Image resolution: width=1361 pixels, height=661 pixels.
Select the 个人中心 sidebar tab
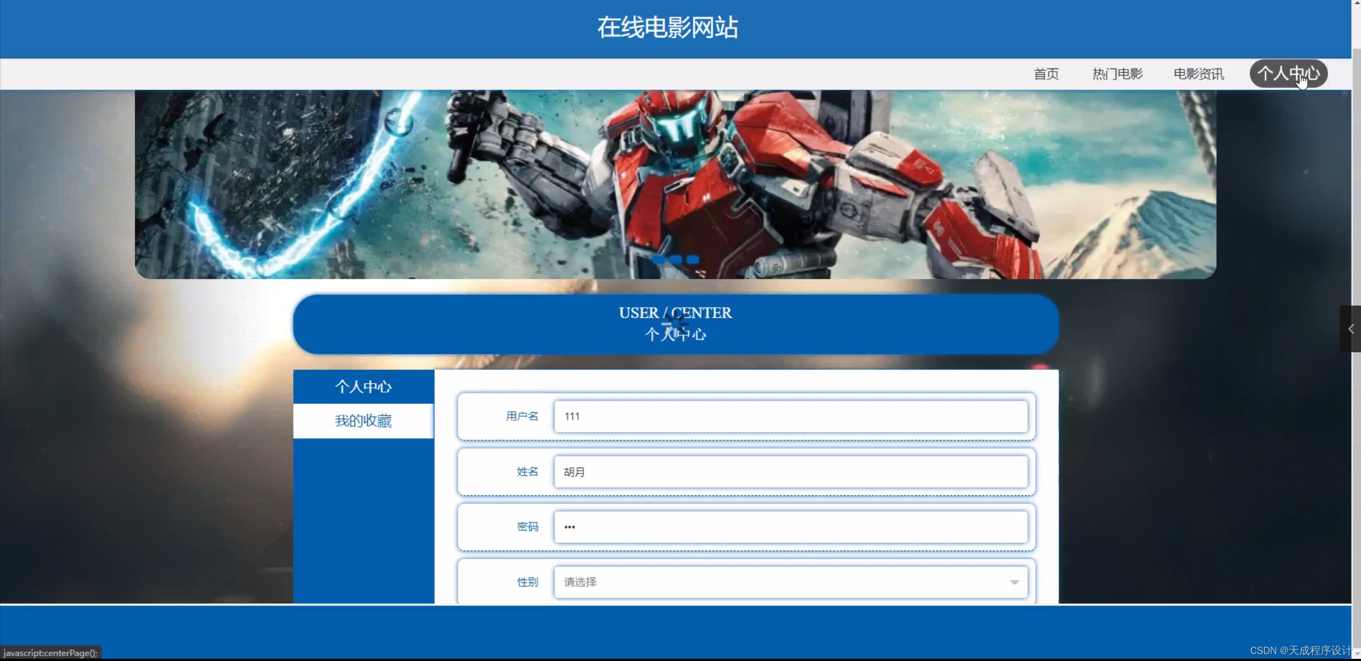(x=363, y=386)
